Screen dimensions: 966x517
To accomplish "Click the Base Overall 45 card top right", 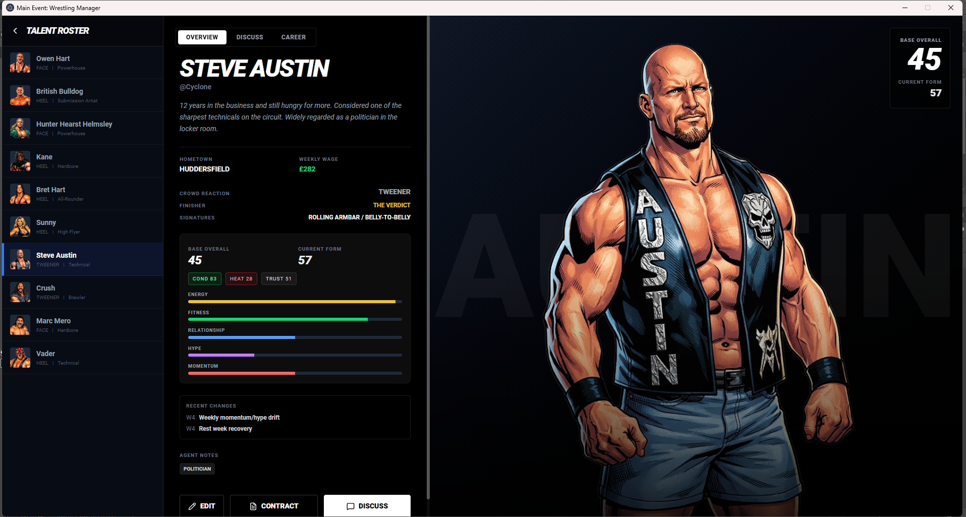I will click(x=920, y=68).
